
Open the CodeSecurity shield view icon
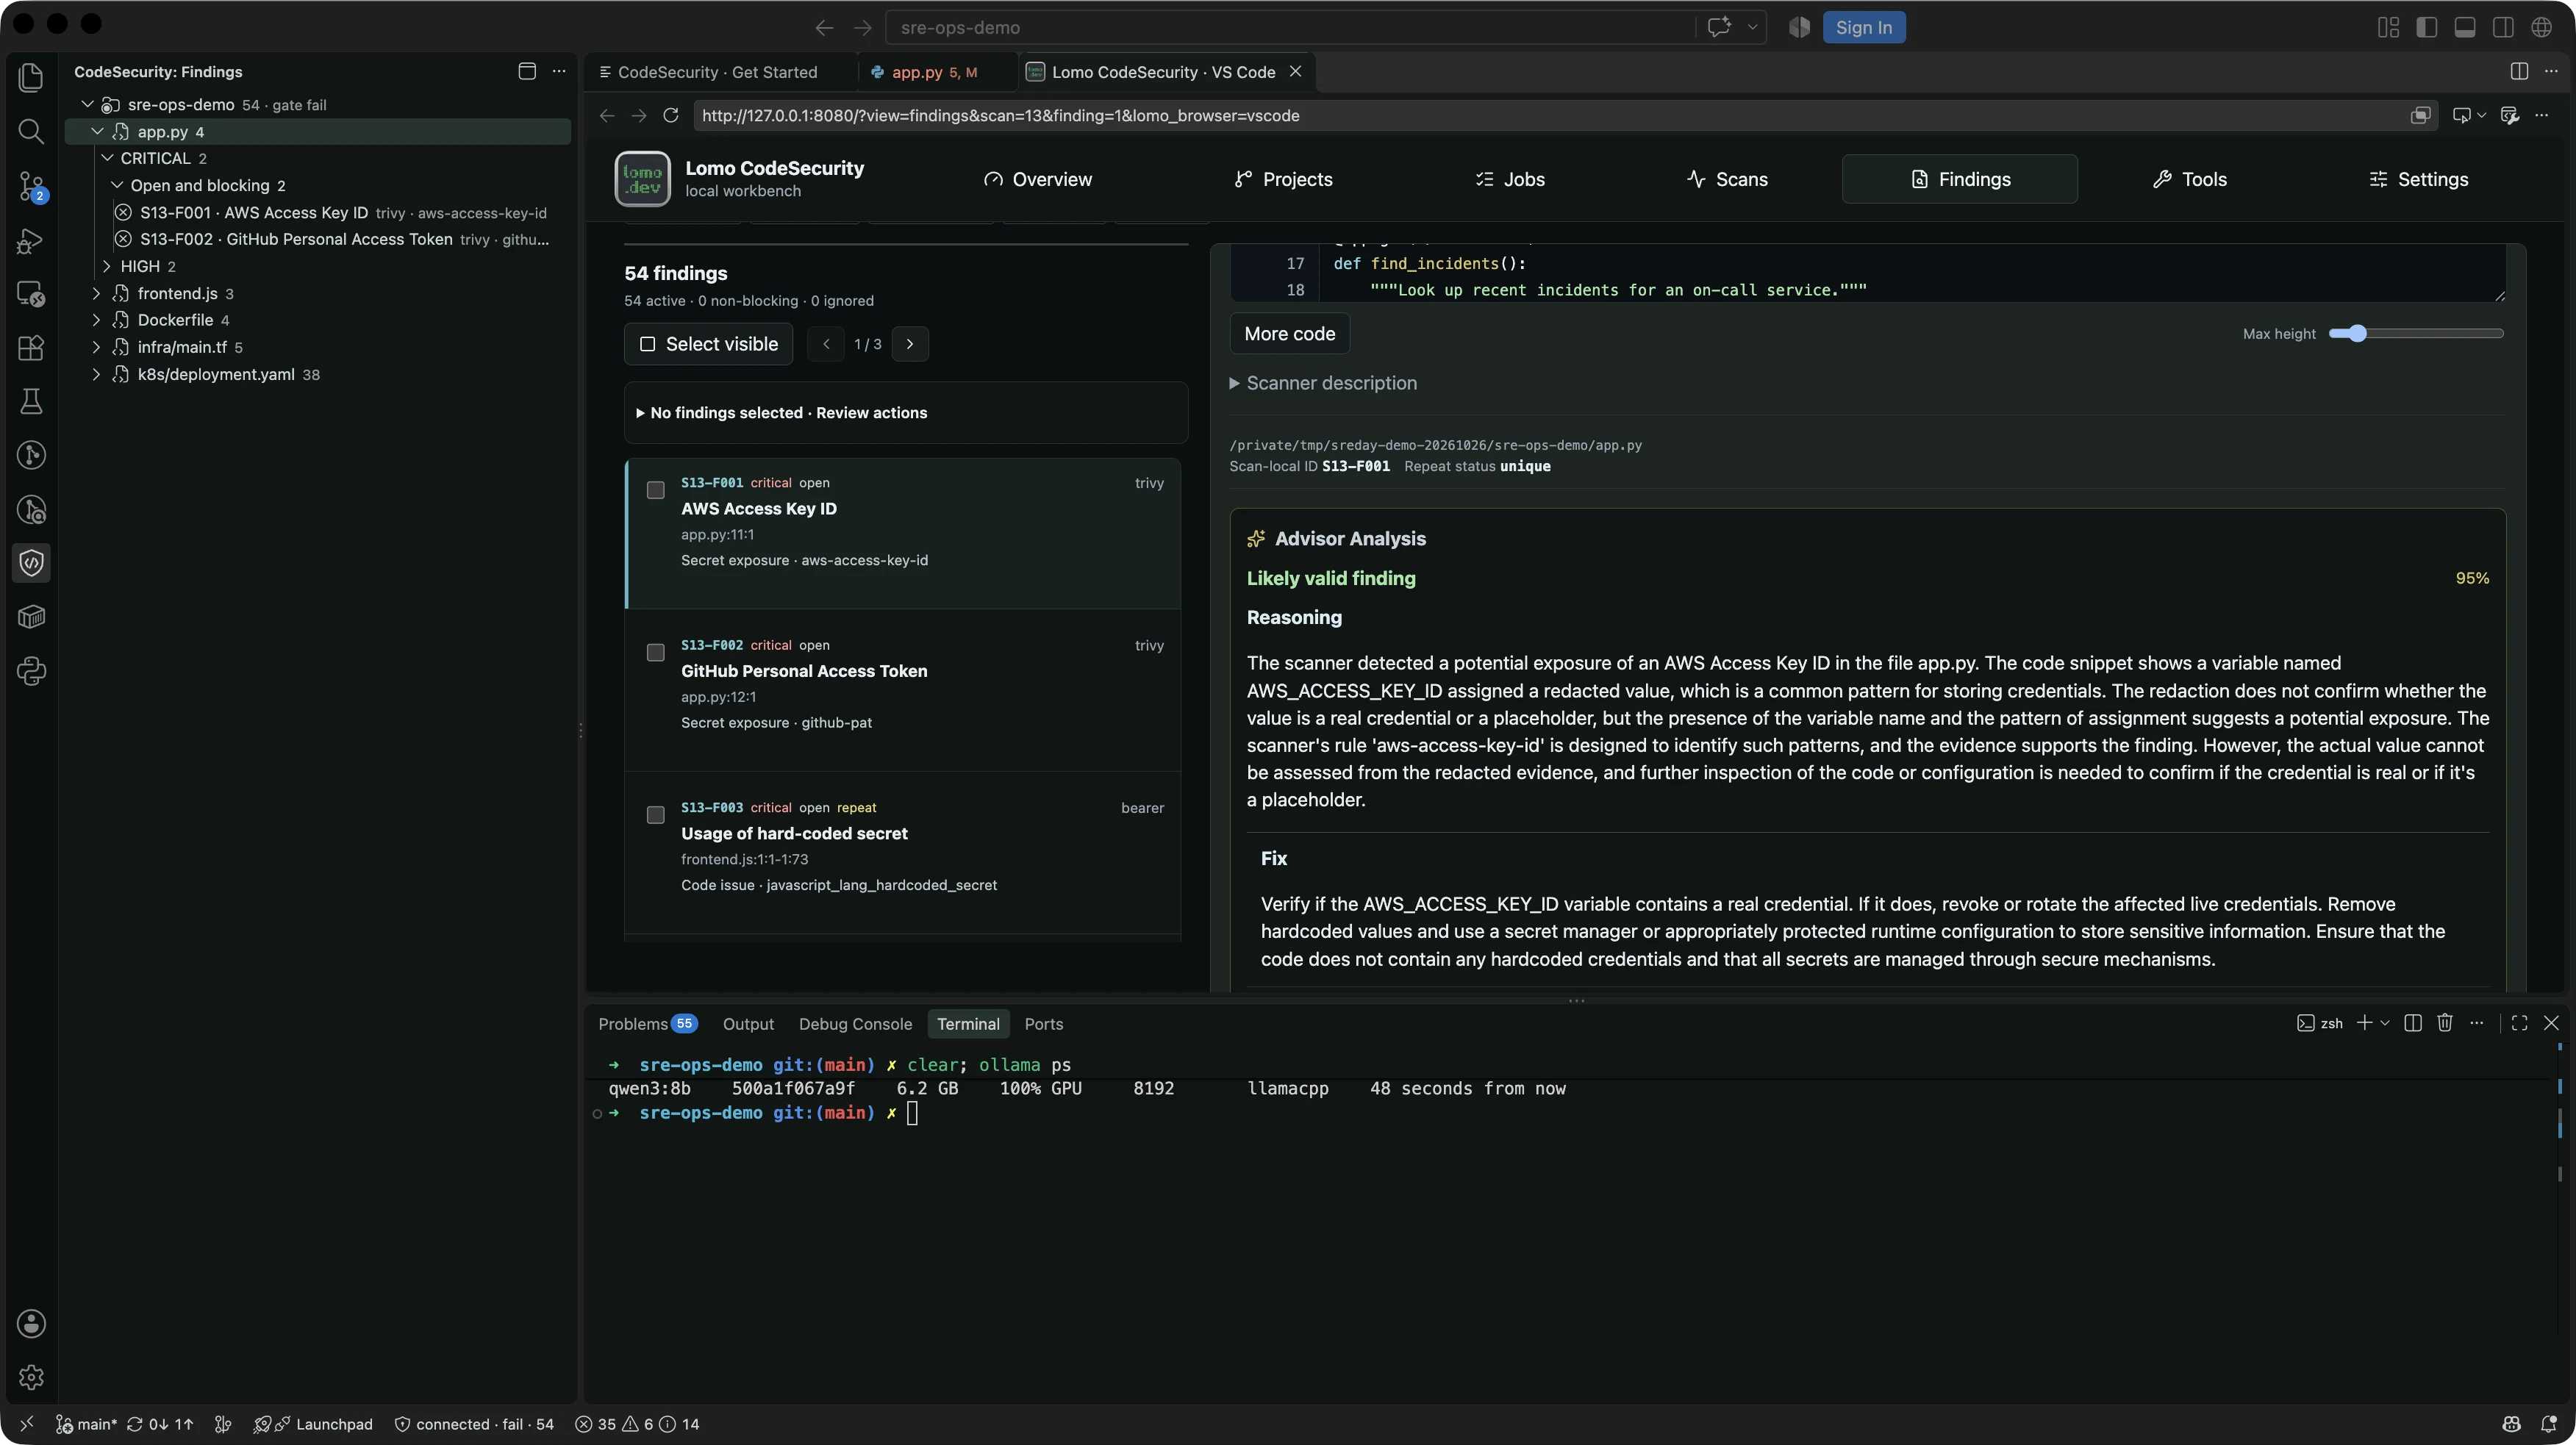[31, 563]
